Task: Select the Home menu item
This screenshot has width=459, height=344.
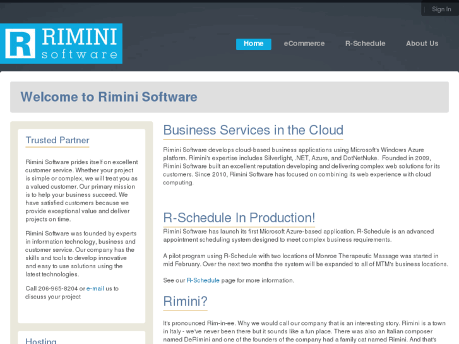Action: [254, 44]
